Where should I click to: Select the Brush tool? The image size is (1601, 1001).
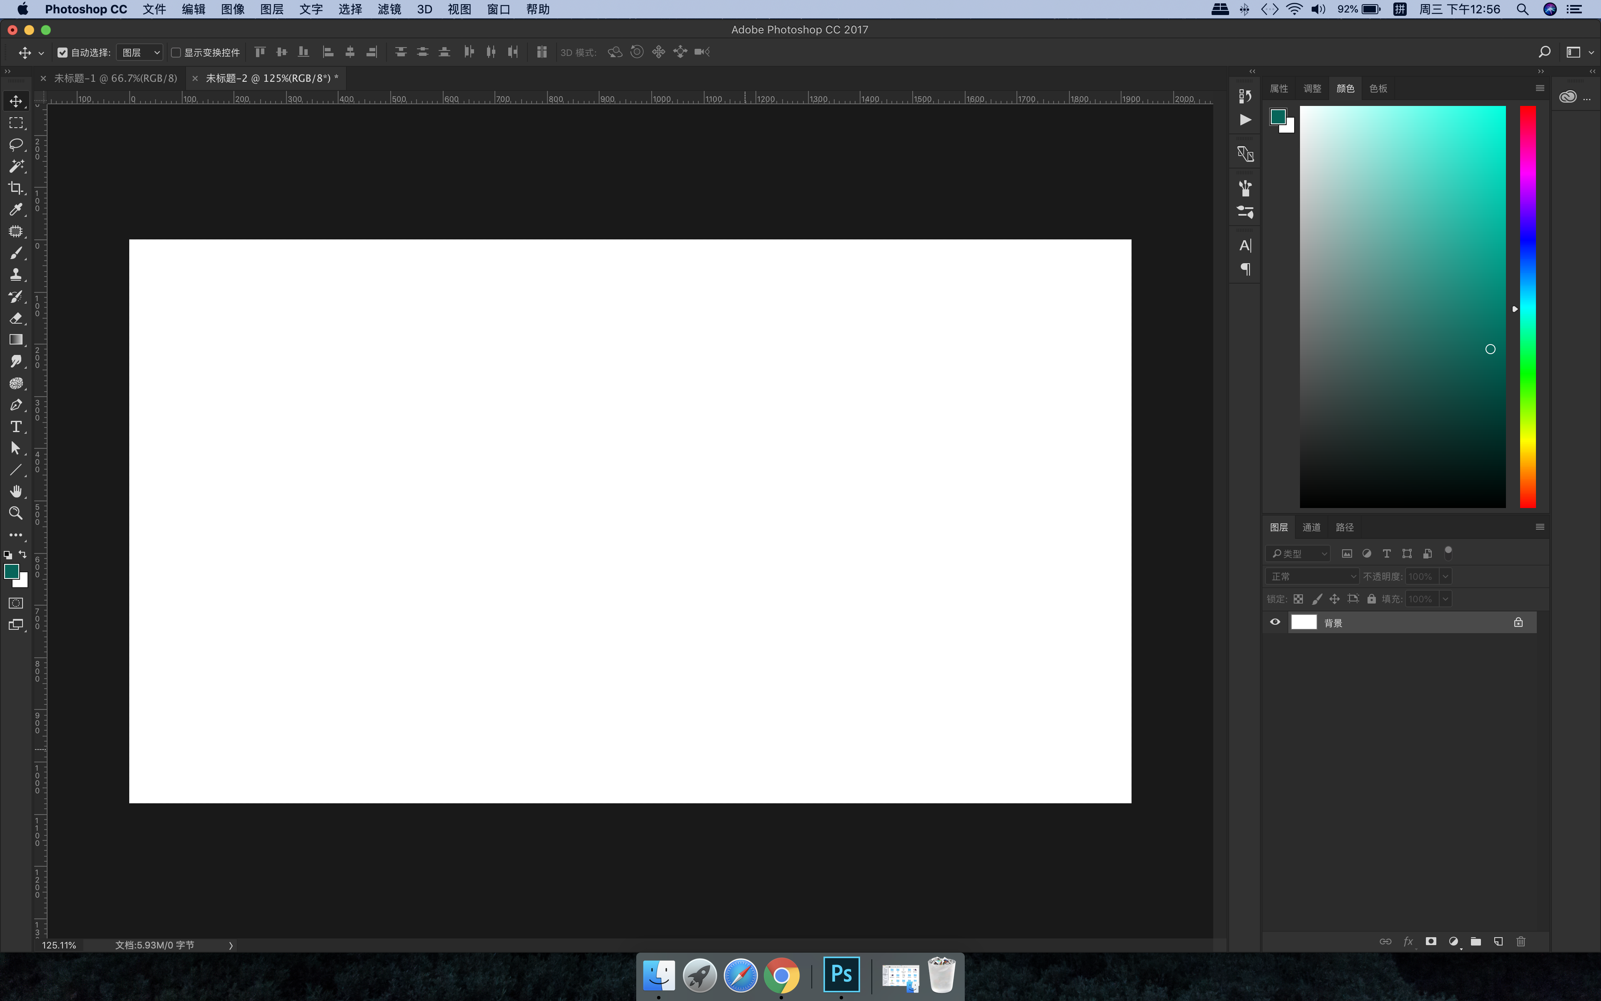click(16, 253)
